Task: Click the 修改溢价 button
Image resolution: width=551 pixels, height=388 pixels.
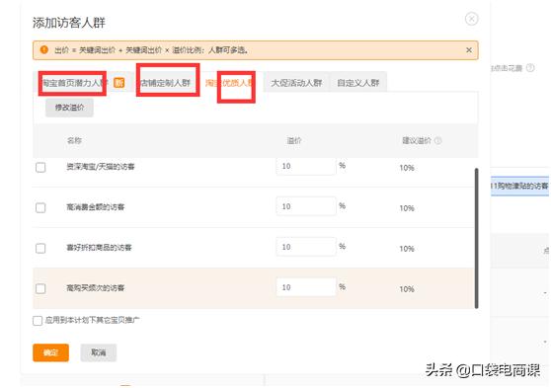Action: (69, 108)
